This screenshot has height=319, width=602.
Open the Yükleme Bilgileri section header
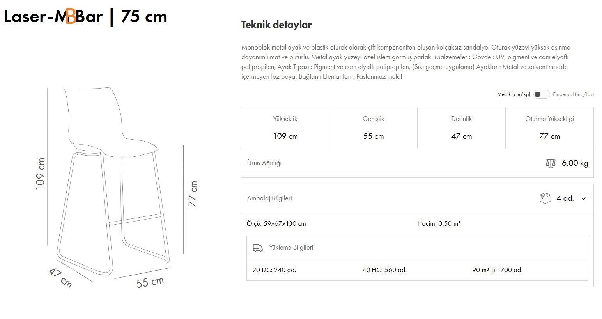click(291, 248)
